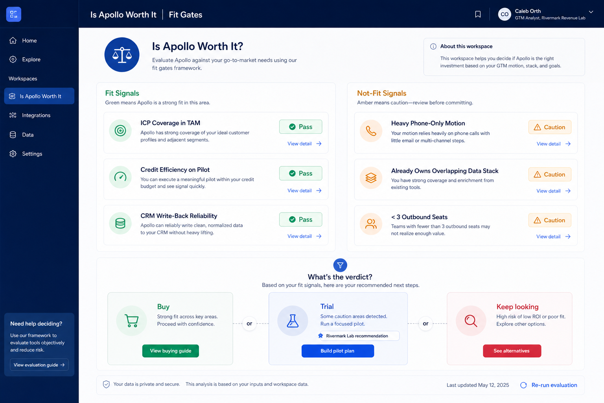Click the 'Keep looking' card title
This screenshot has width=604, height=403.
pos(517,307)
